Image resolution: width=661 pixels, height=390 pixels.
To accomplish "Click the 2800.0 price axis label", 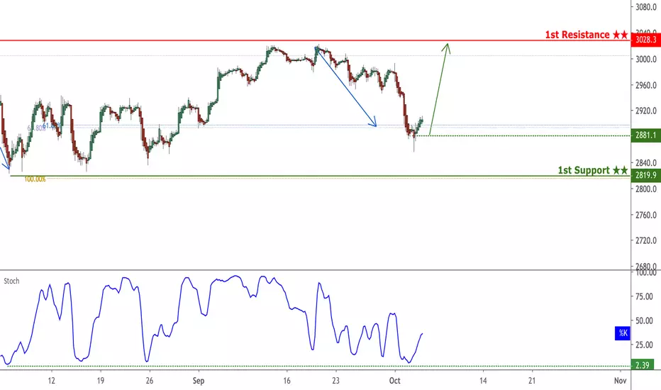I will point(646,189).
